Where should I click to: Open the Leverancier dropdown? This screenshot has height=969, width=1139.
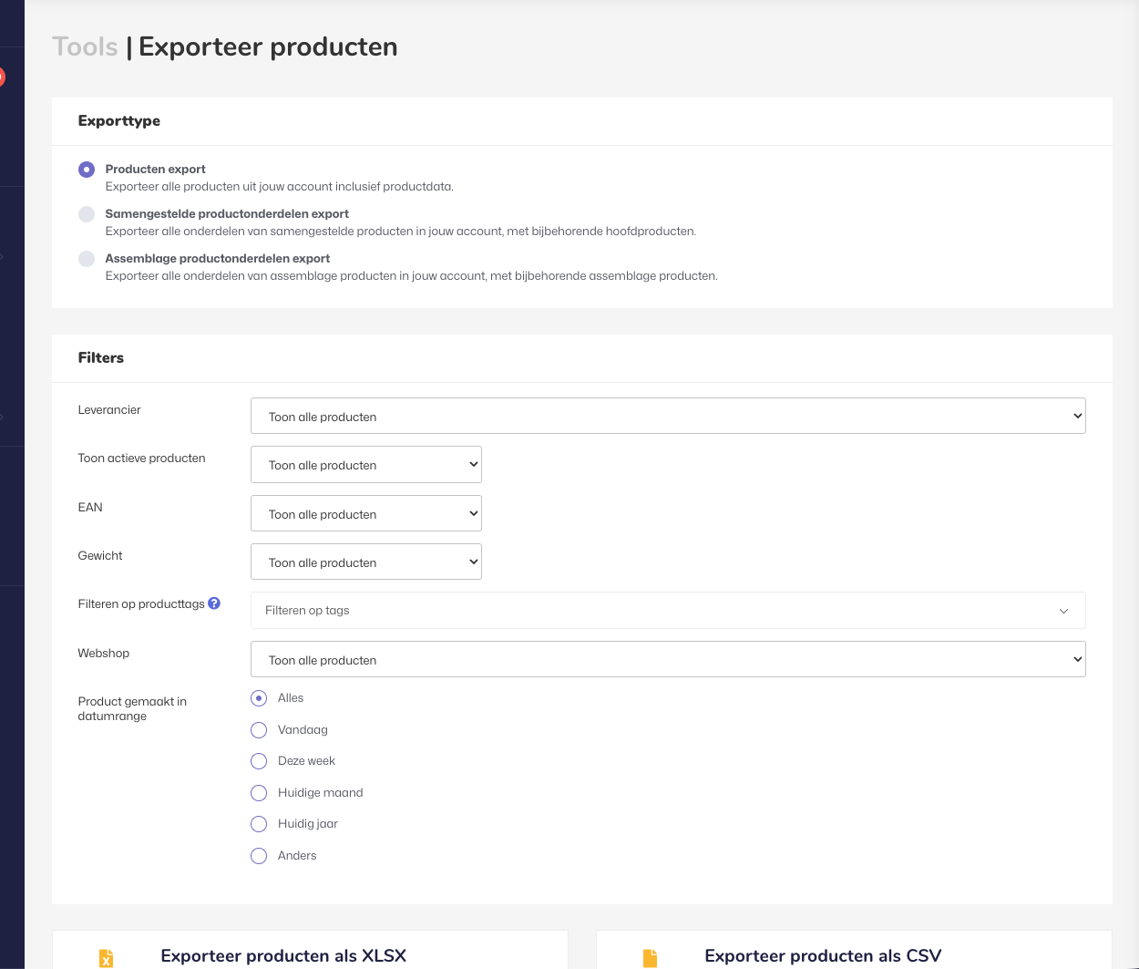[668, 416]
